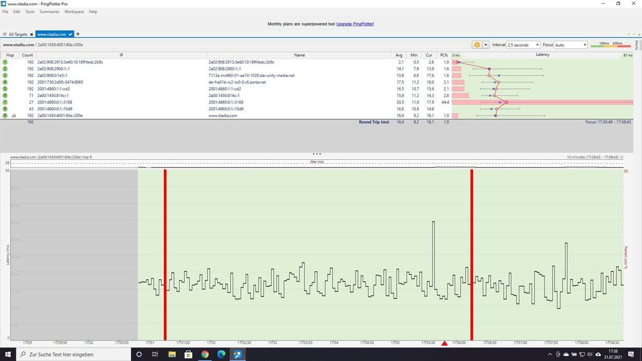Select hop 6 green circle icon
This screenshot has width=642, height=361.
5,95
